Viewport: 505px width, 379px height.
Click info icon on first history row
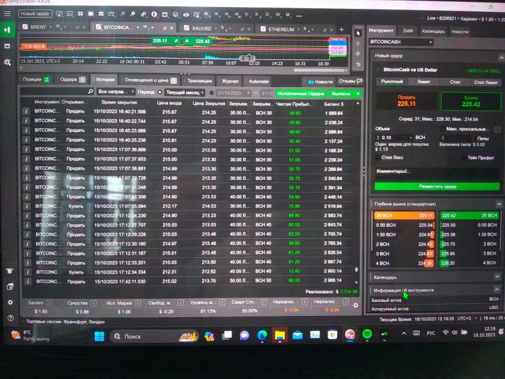point(26,111)
